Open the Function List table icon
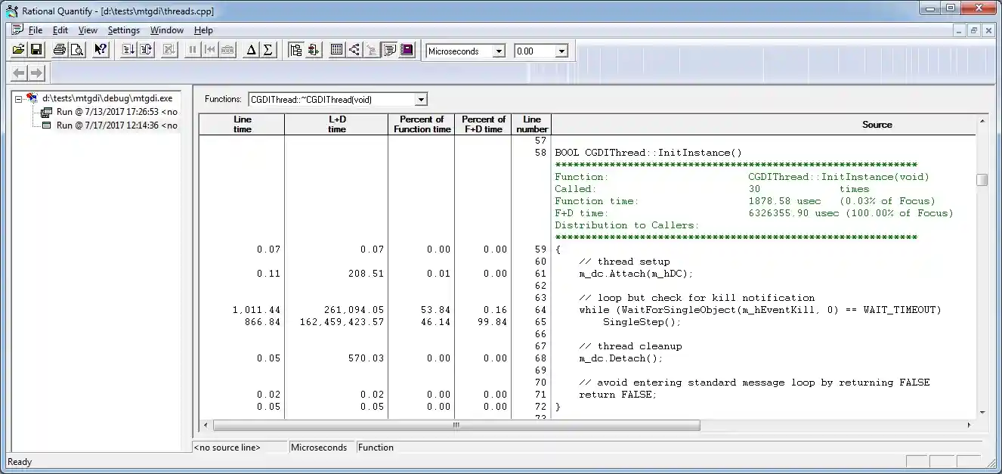The image size is (1002, 474). click(x=336, y=51)
